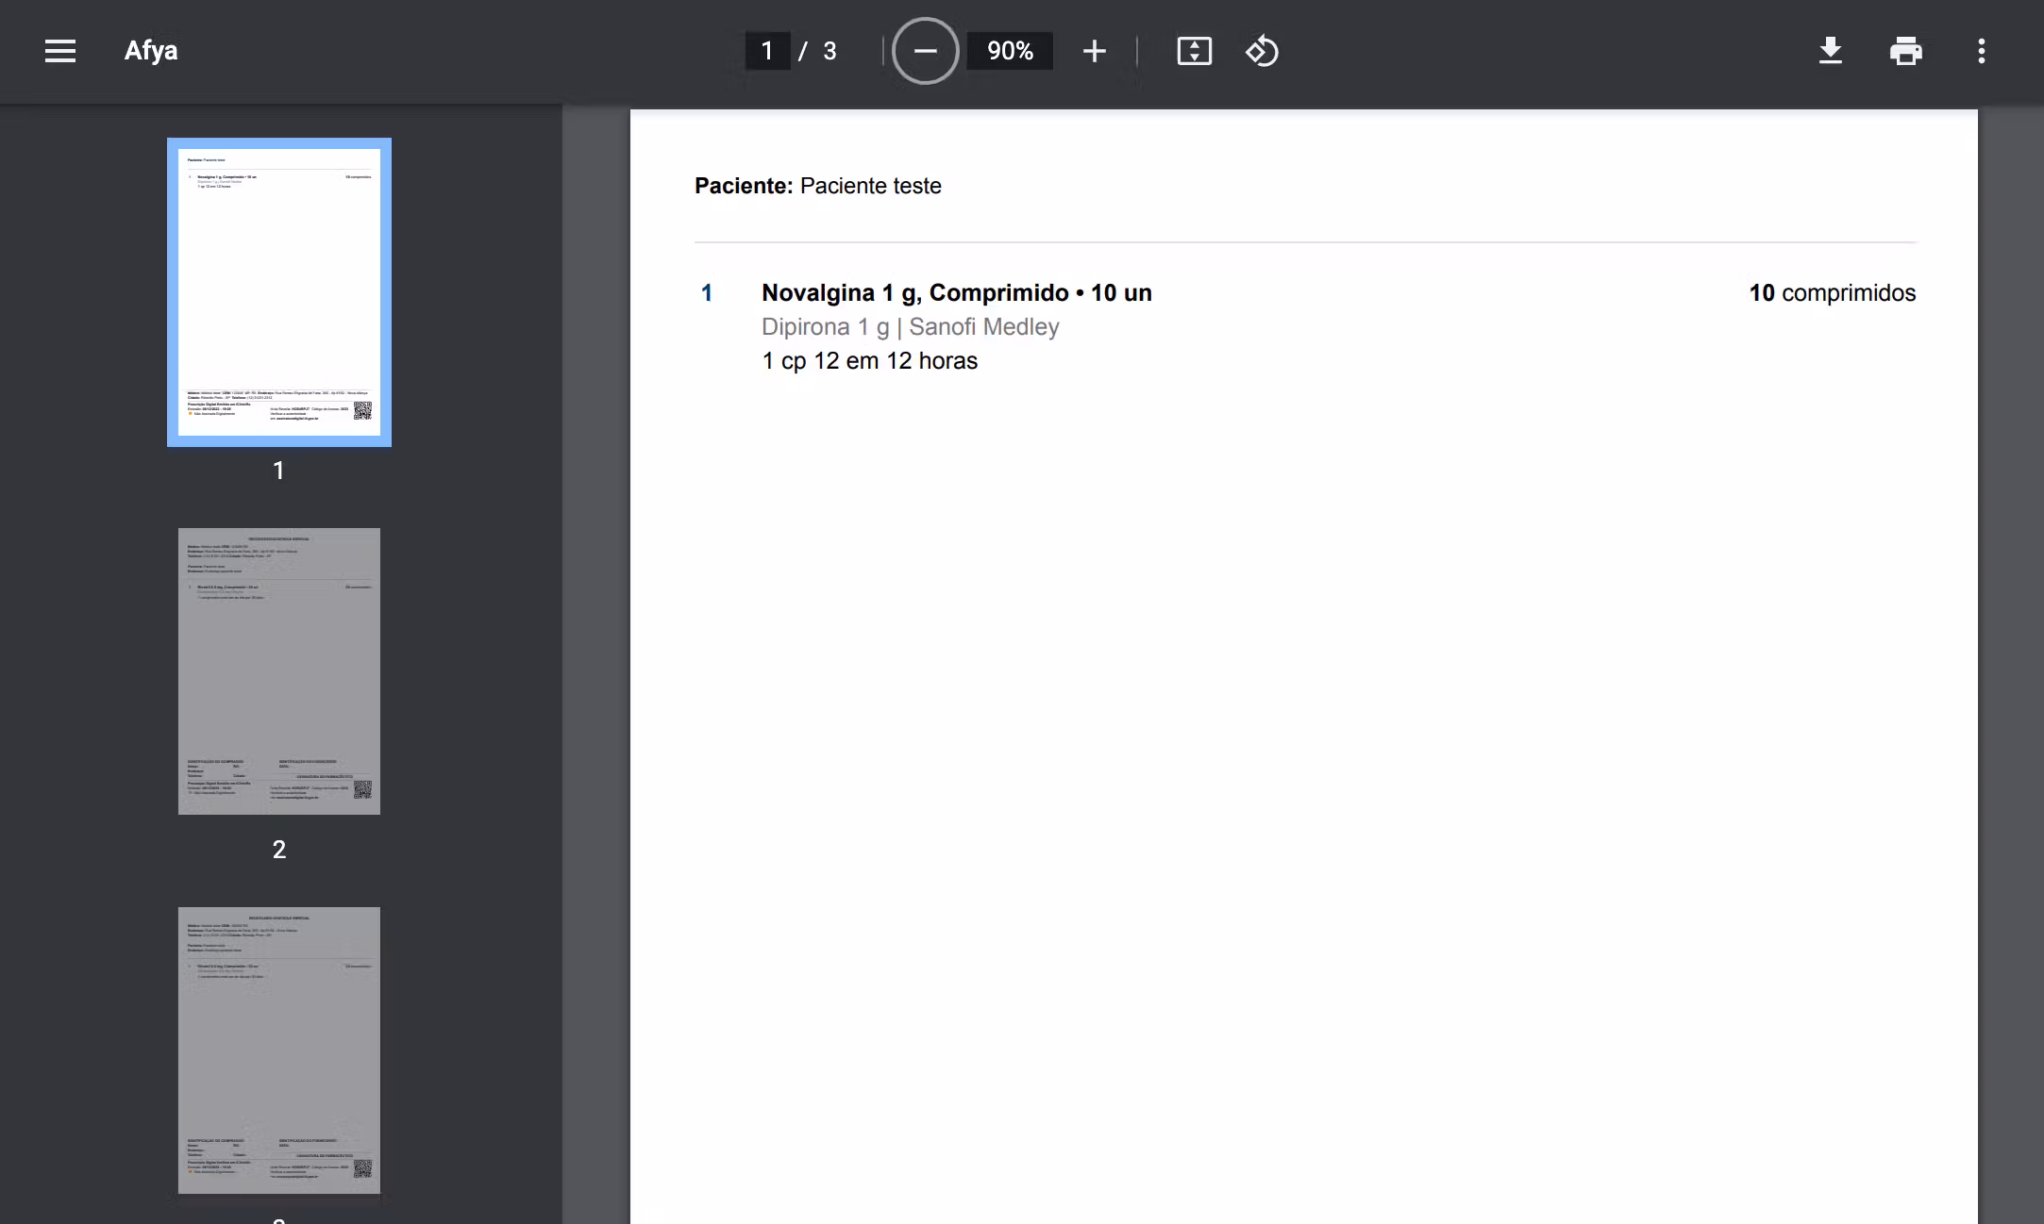Click the Paciente teste name text
This screenshot has width=2044, height=1224.
click(870, 186)
